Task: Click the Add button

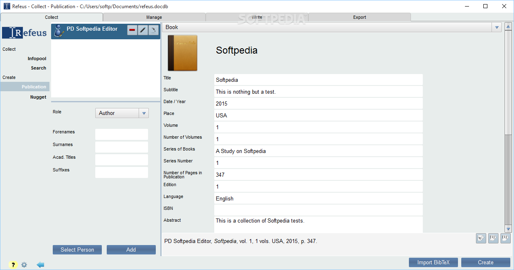Action: coord(131,250)
